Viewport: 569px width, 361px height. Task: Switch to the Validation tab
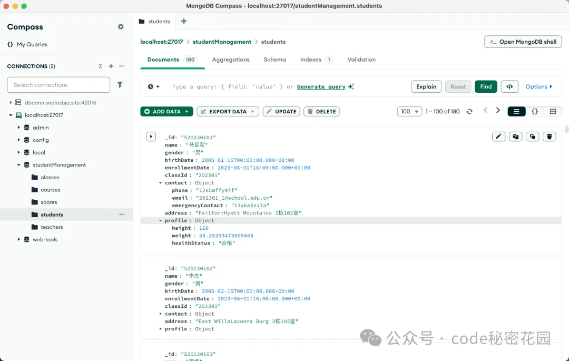pos(361,60)
